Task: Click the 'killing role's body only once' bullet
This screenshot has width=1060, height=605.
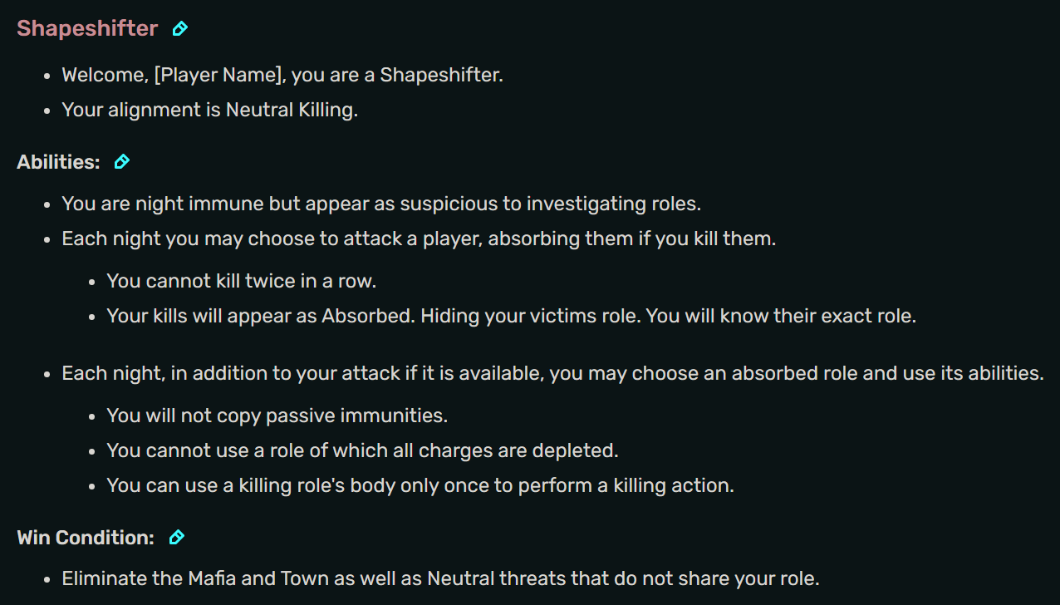Action: 420,485
